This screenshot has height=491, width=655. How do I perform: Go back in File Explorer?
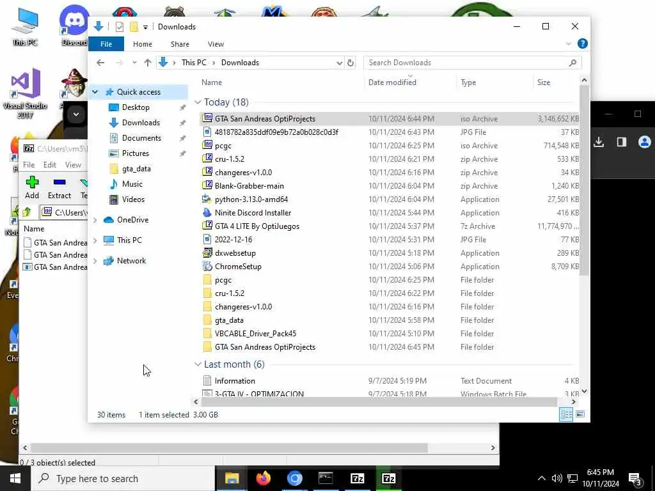point(100,63)
